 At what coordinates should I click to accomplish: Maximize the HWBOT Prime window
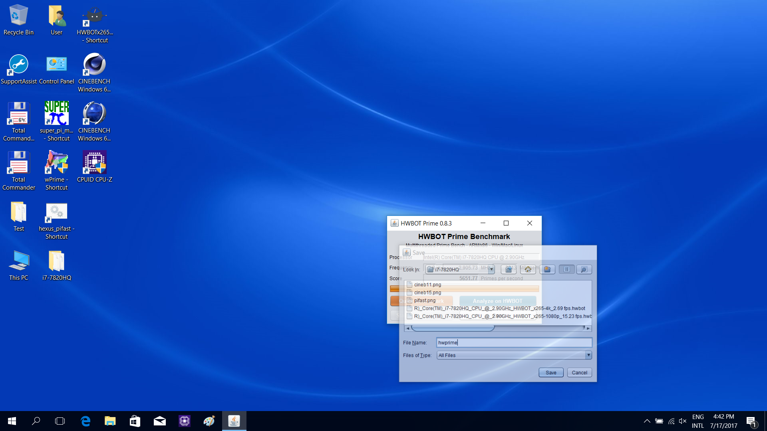pos(506,223)
